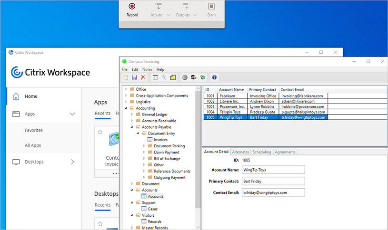Click the favorite star on the card under Desktops
This screenshot has width=388, height=230.
(100, 223)
